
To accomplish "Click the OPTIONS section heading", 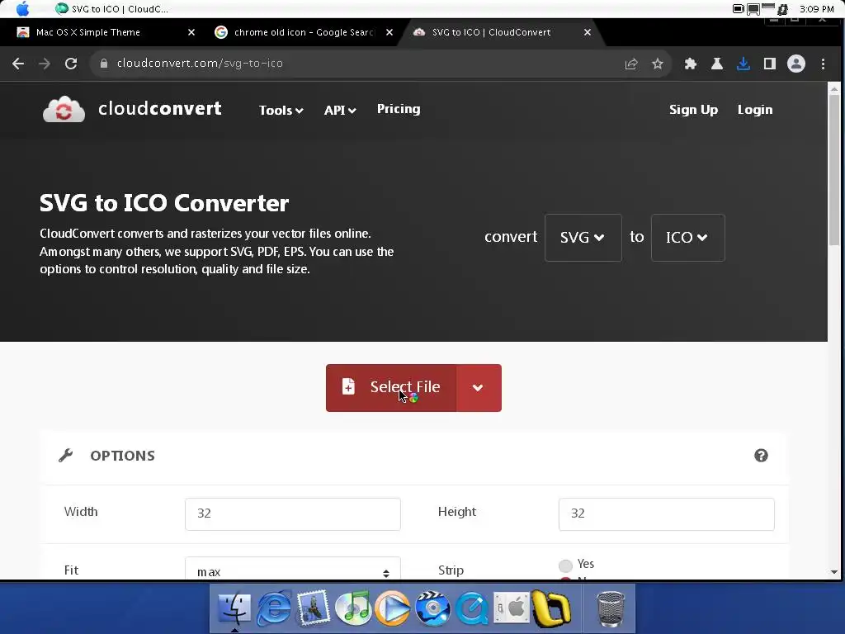I will (x=122, y=456).
